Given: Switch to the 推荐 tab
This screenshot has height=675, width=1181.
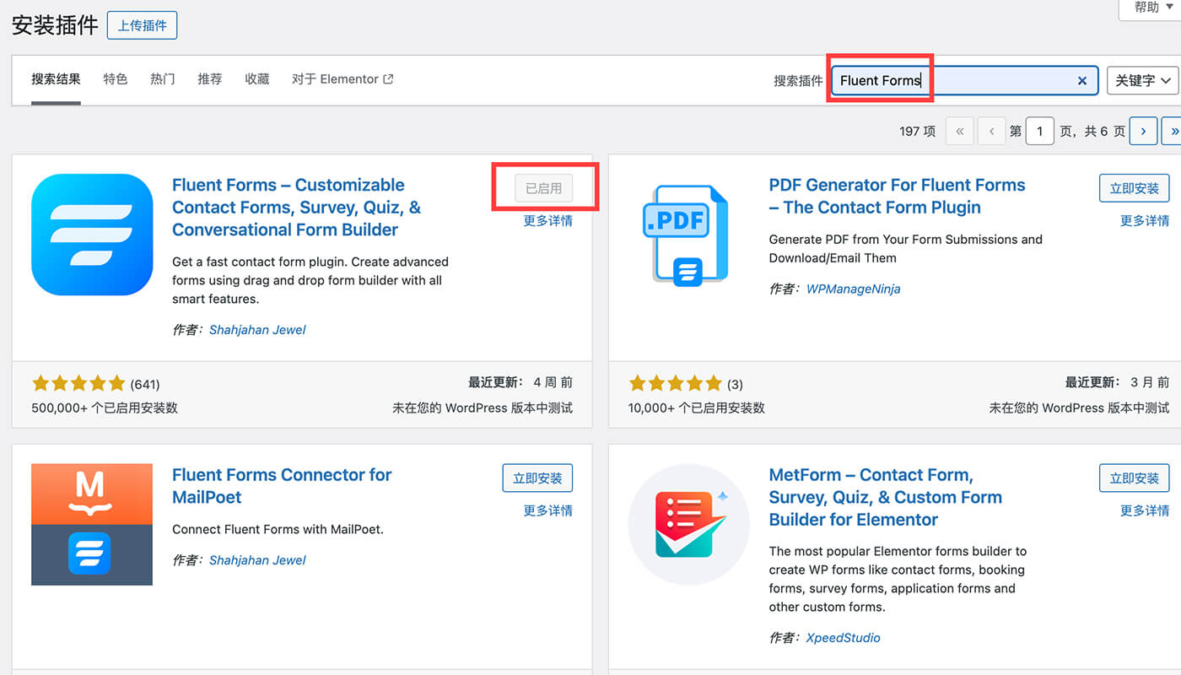Looking at the screenshot, I should 210,79.
